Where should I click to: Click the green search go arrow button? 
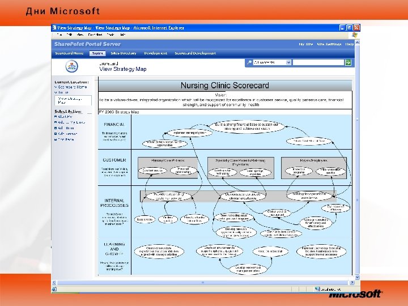[x=348, y=62]
